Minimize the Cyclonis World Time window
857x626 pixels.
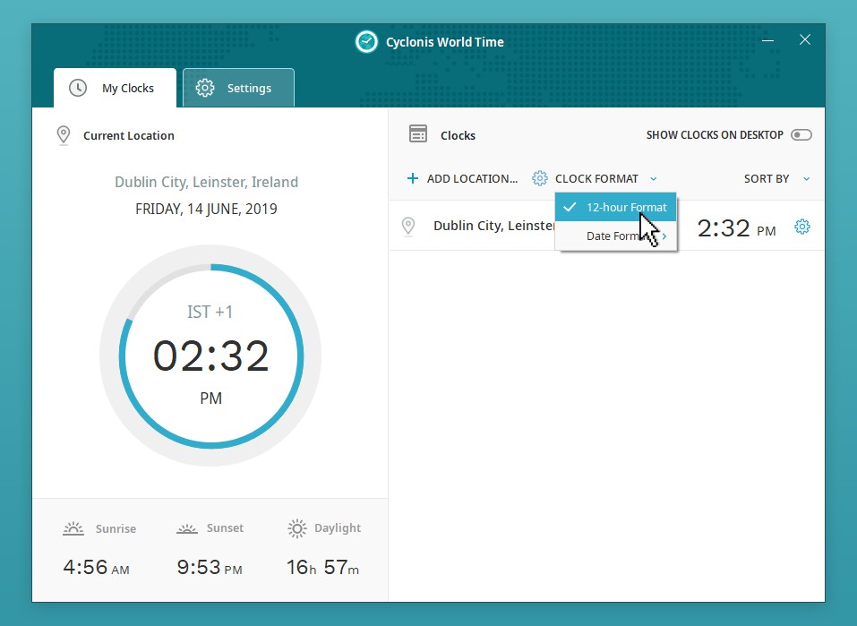[x=768, y=40]
